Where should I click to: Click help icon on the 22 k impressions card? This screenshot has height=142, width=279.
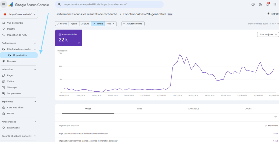[x=79, y=43]
